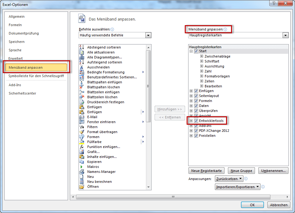
Task: Switch to the Sicherheitscenter category
Action: (22, 93)
